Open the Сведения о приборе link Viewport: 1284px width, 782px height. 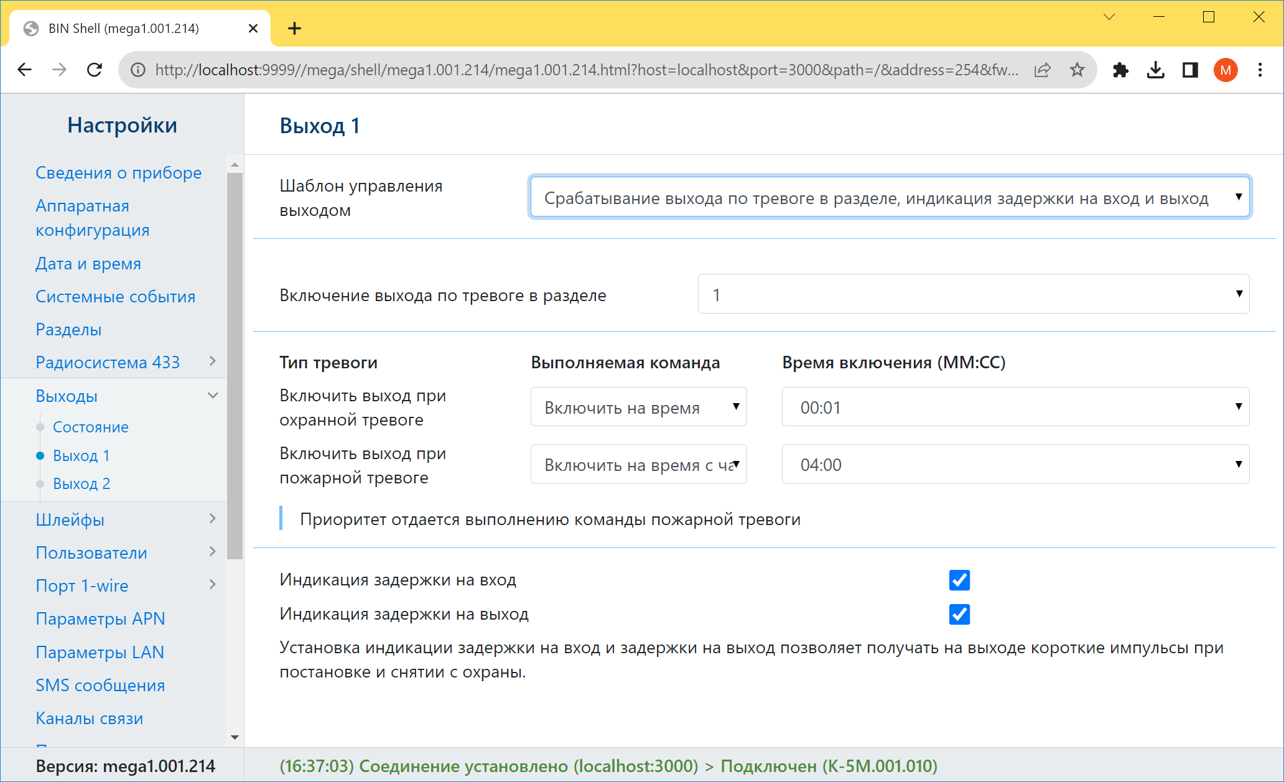(x=118, y=172)
